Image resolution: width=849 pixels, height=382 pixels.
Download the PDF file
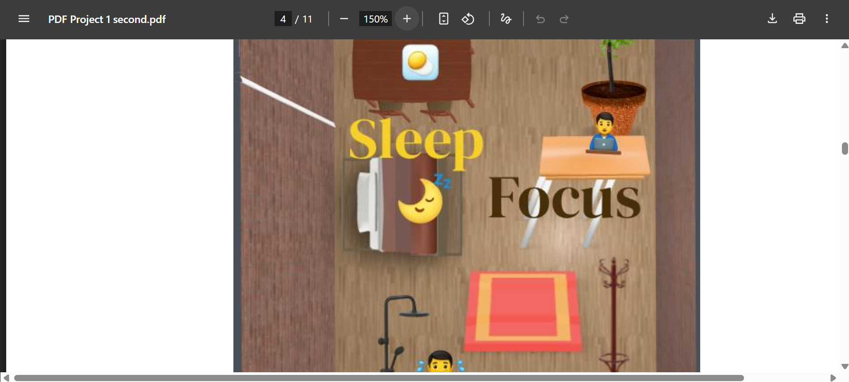pyautogui.click(x=772, y=19)
